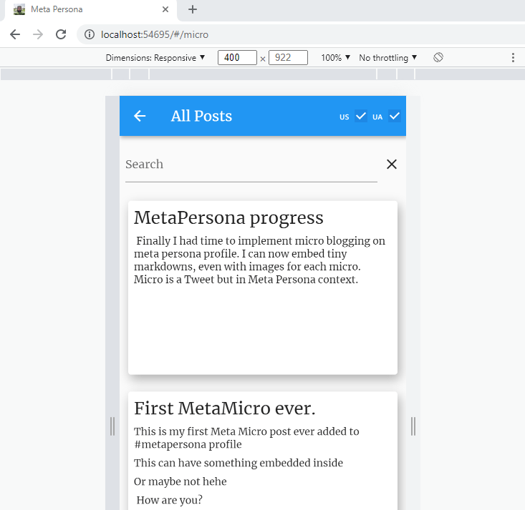Reload the page with the browser refresh icon
This screenshot has height=510, width=525.
click(x=61, y=34)
